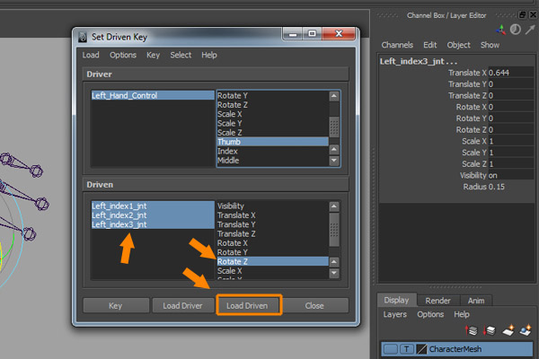Screen dimensions: 539x359
Task: Open the Key menu in the dialog menubar
Action: 153,55
